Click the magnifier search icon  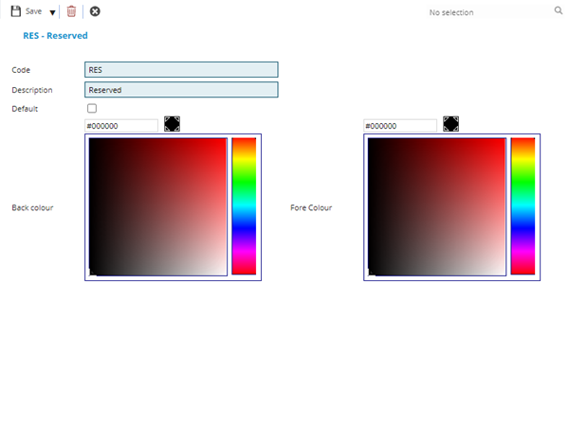[x=558, y=11]
